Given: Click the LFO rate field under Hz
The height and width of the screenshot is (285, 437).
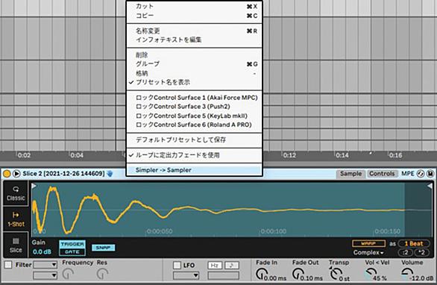Looking at the screenshot, I should [x=223, y=276].
